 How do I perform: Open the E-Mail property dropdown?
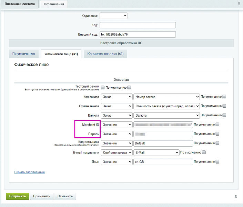click(156, 152)
